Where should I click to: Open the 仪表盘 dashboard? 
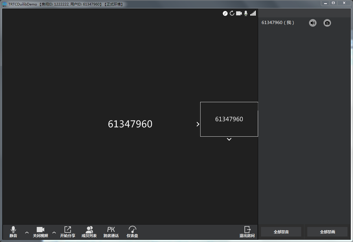tap(133, 232)
